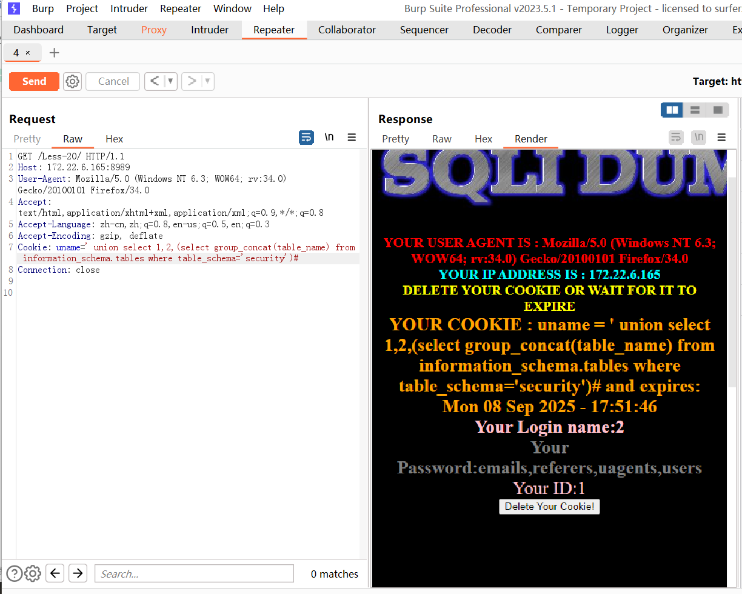The image size is (742, 594).
Task: Open Repeater settings gear icon
Action: tap(73, 81)
